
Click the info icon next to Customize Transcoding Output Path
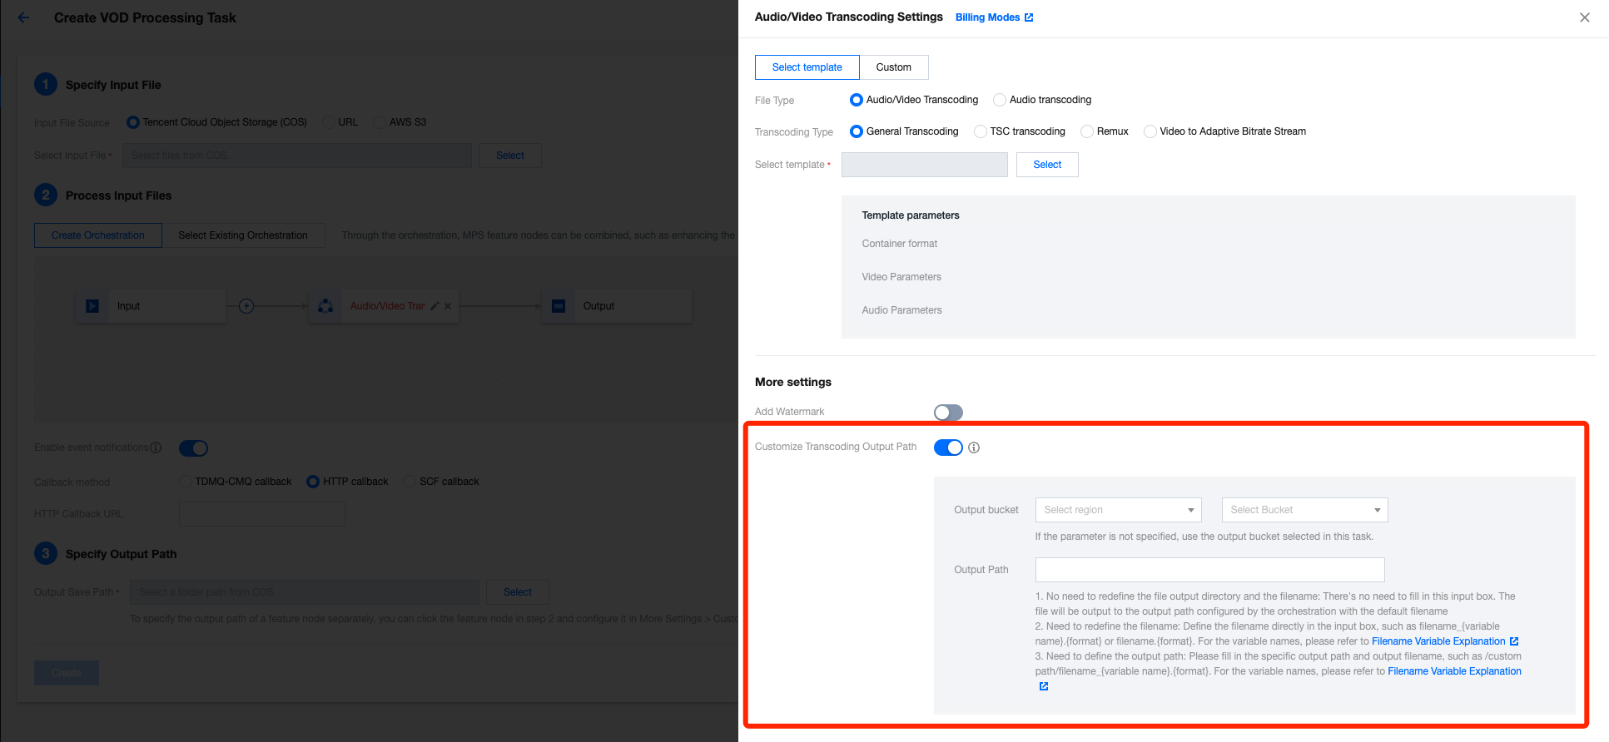974,448
